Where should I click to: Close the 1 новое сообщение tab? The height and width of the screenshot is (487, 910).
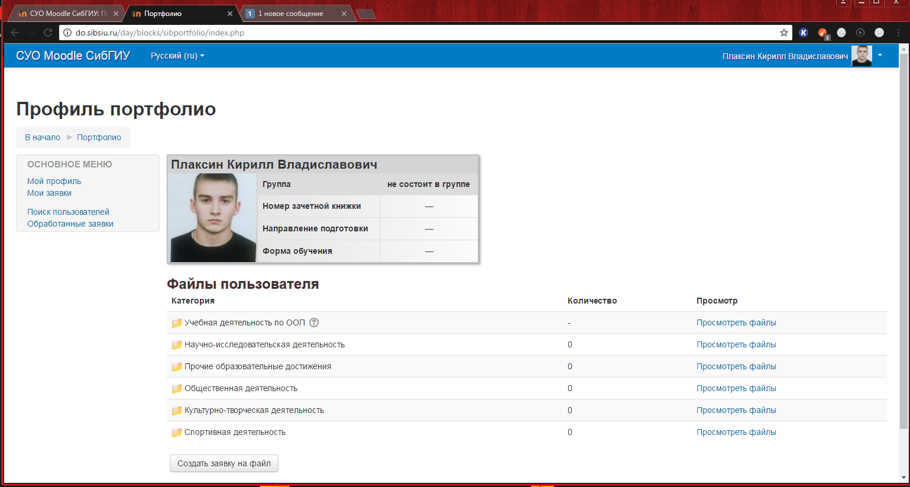pos(344,14)
